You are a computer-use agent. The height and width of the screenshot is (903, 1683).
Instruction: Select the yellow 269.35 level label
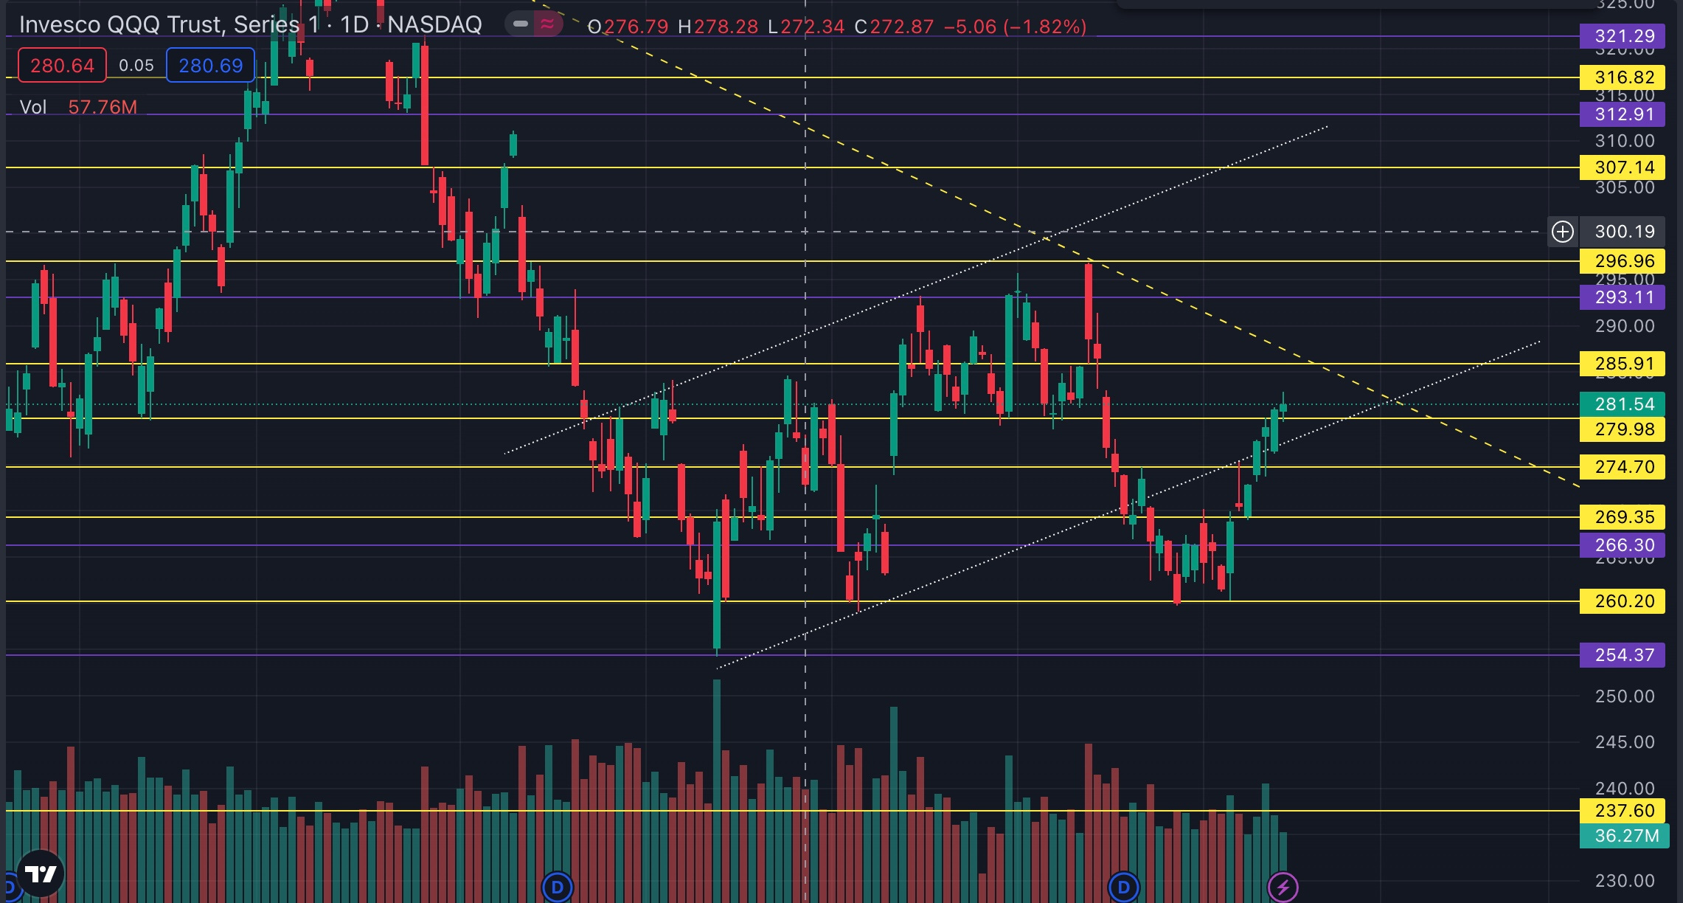point(1623,517)
